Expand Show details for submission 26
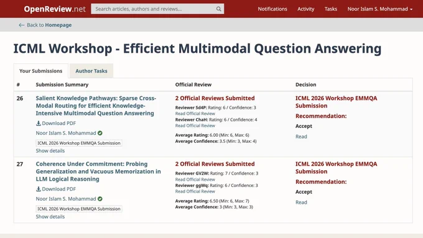The image size is (423, 238). pos(50,150)
